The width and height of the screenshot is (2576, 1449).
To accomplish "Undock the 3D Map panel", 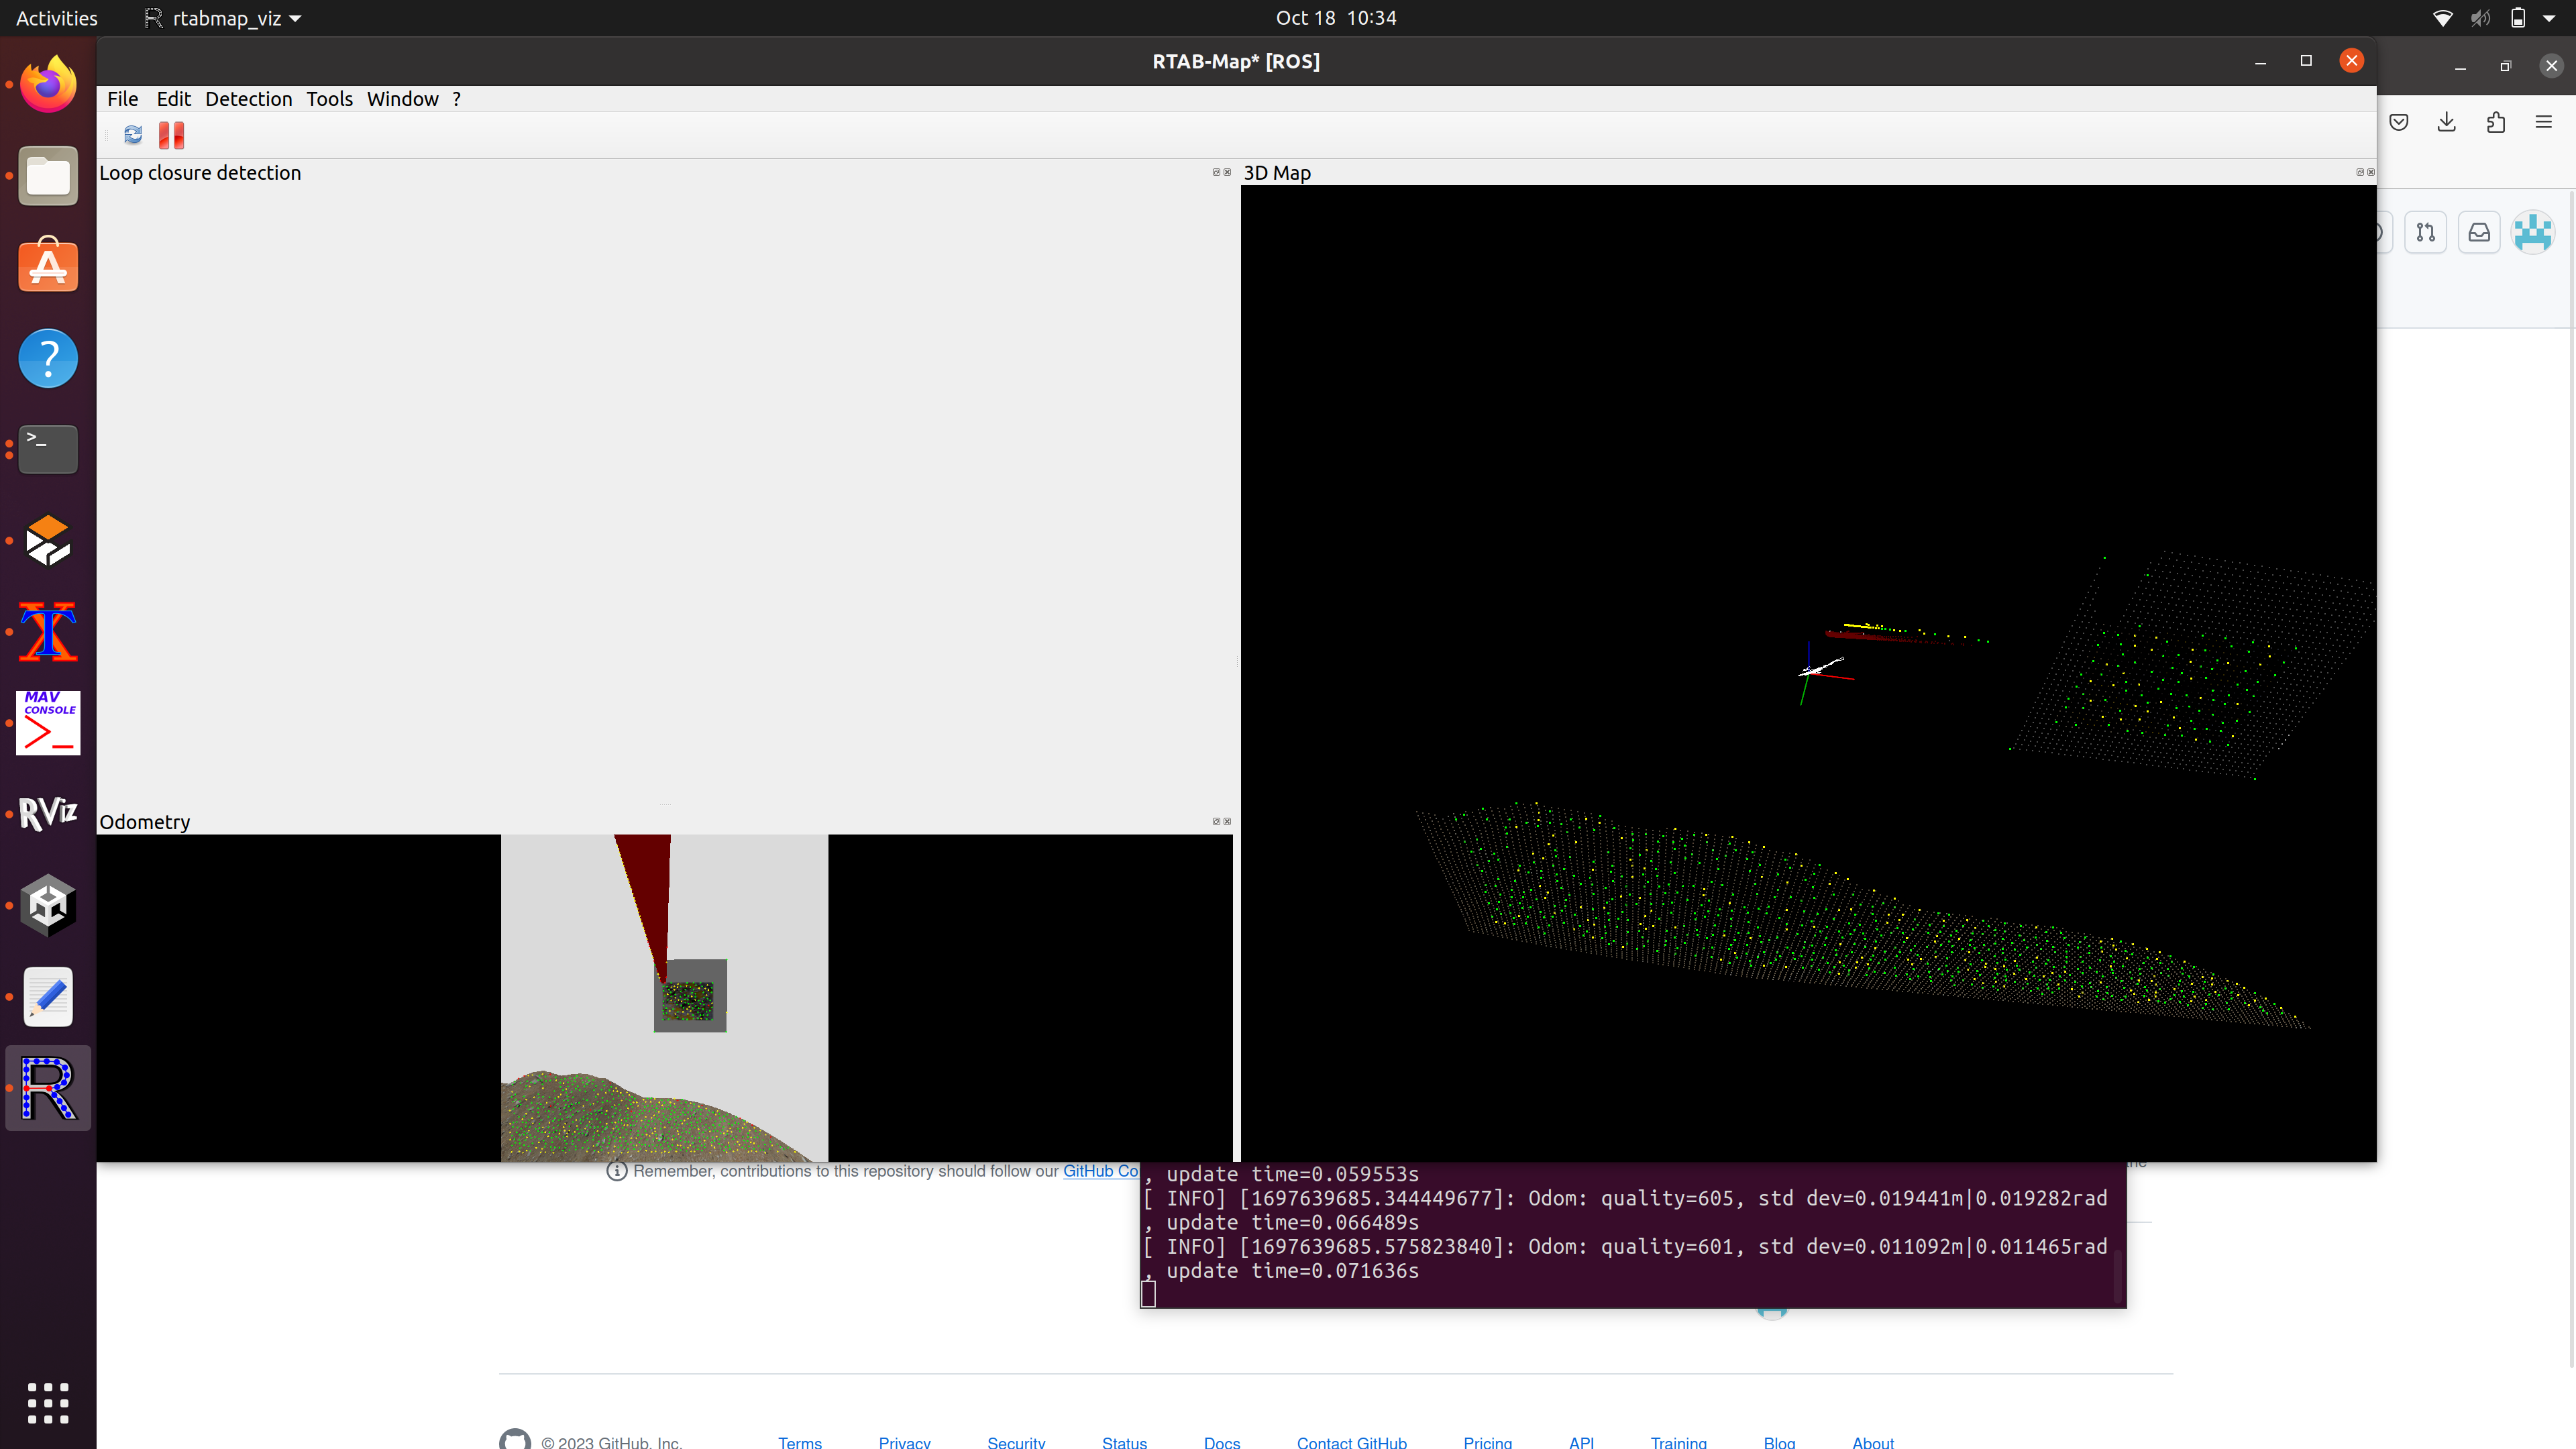I will click(x=2360, y=172).
